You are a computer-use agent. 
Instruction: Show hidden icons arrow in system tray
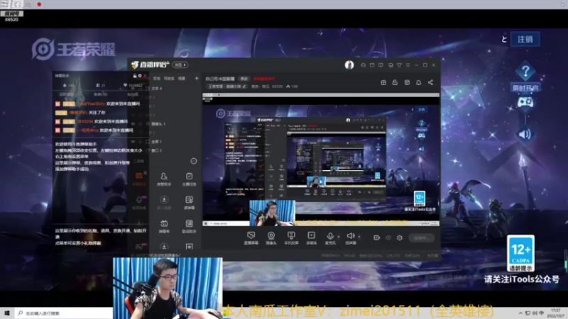click(520, 313)
